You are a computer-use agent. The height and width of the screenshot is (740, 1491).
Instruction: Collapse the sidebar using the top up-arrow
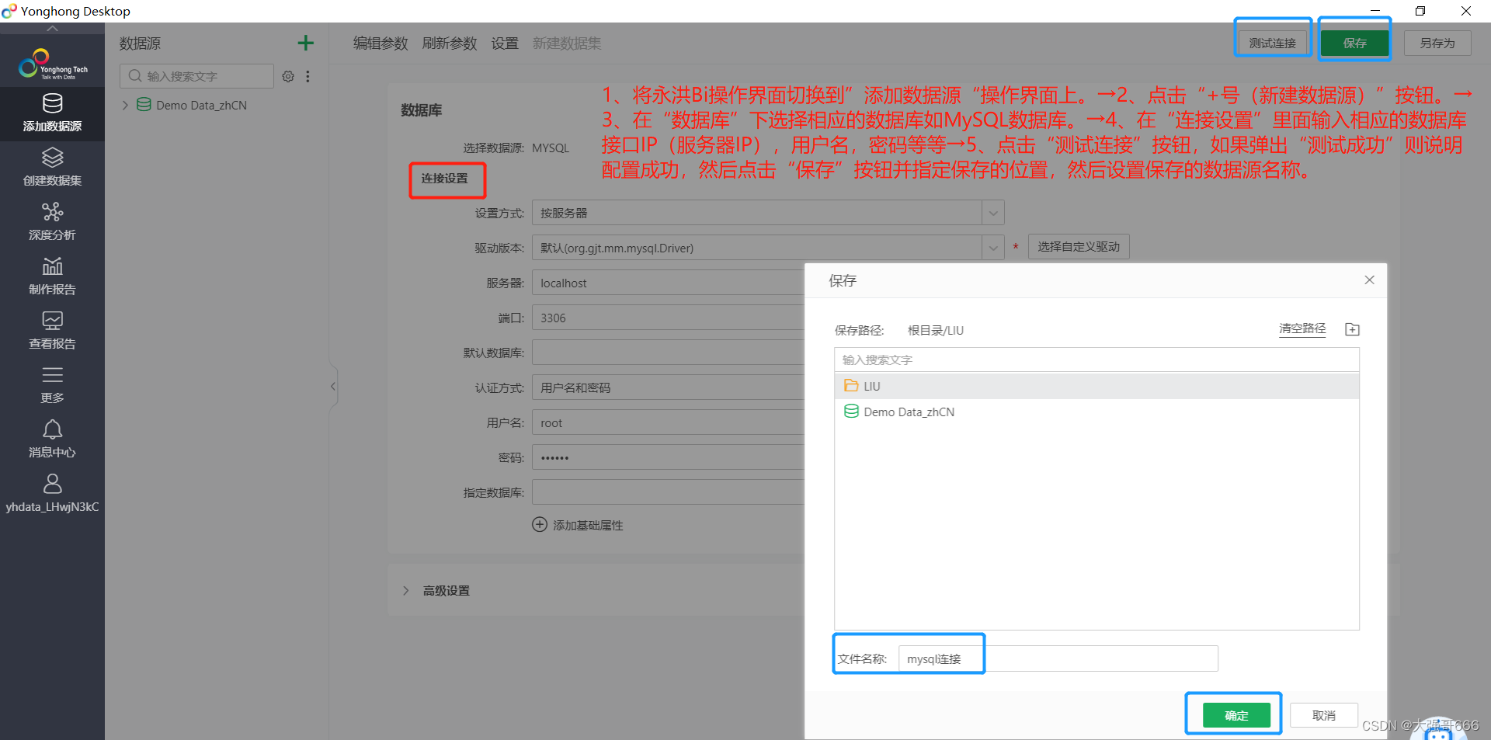click(52, 28)
